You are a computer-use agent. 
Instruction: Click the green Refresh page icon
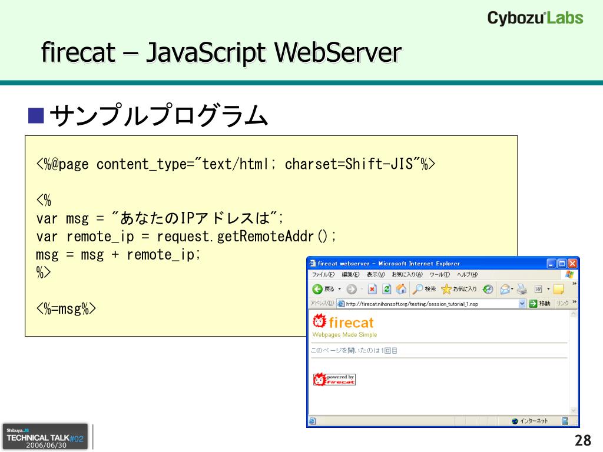(x=387, y=289)
